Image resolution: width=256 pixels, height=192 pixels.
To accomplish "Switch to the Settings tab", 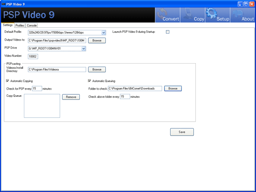I will pos(8,25).
